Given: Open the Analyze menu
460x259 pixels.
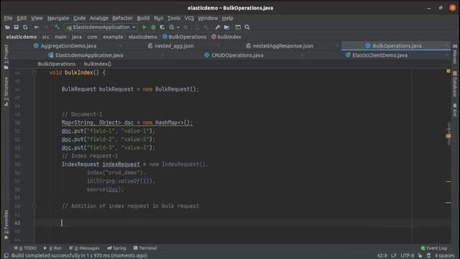Looking at the screenshot, I should click(x=99, y=18).
